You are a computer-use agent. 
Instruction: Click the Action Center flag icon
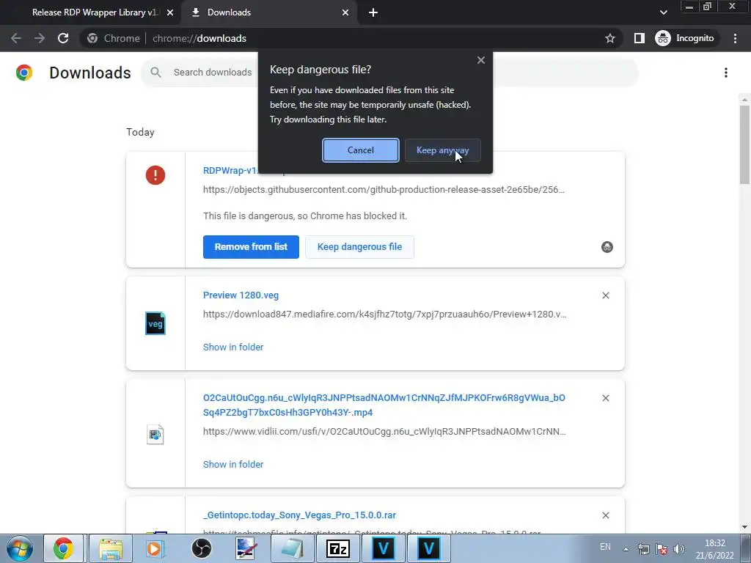click(x=662, y=549)
